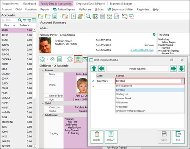Click the stacked cards icon

(131, 16)
